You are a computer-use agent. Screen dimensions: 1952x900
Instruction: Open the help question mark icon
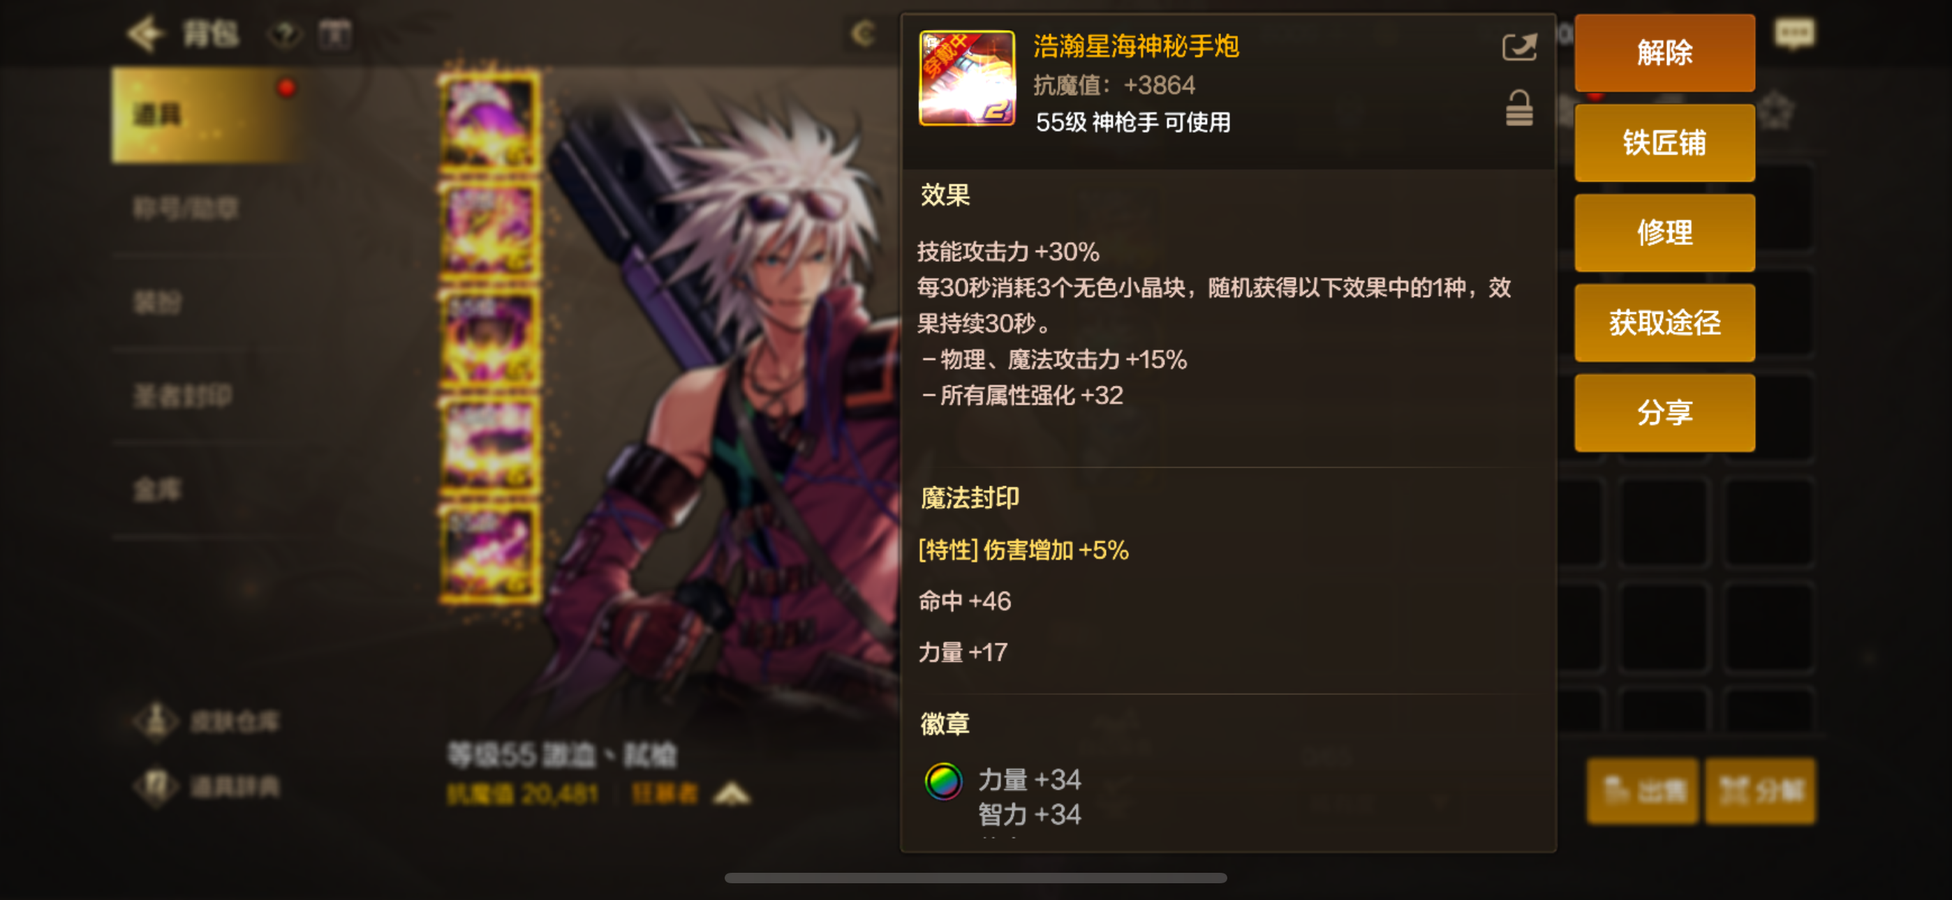pos(285,35)
